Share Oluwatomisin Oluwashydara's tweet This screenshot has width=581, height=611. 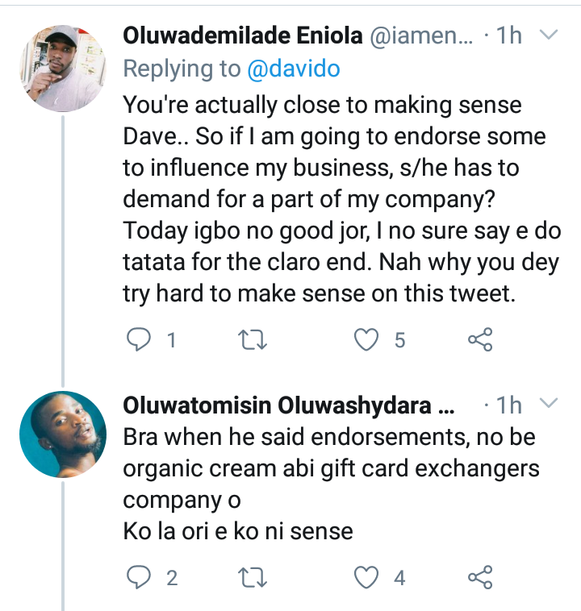(x=480, y=577)
